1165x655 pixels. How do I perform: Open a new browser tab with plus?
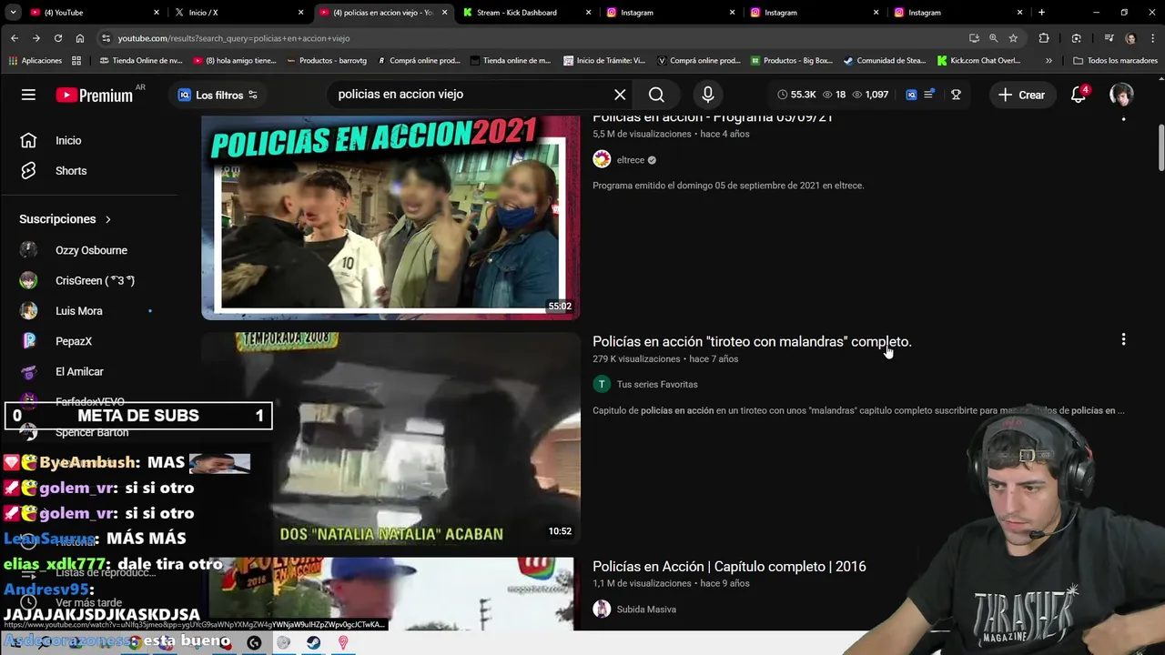click(1042, 13)
